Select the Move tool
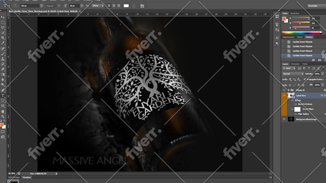 [3, 17]
